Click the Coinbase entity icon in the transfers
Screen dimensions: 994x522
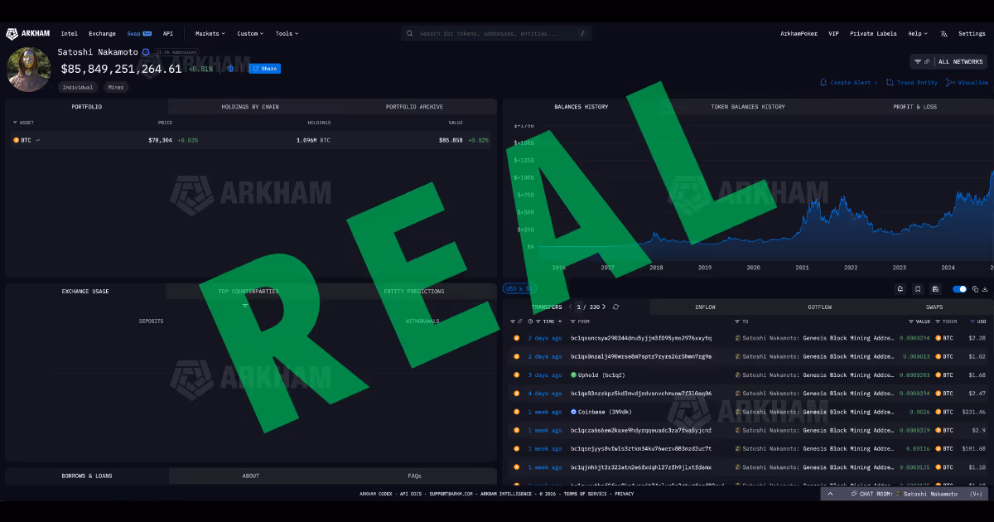tap(573, 412)
